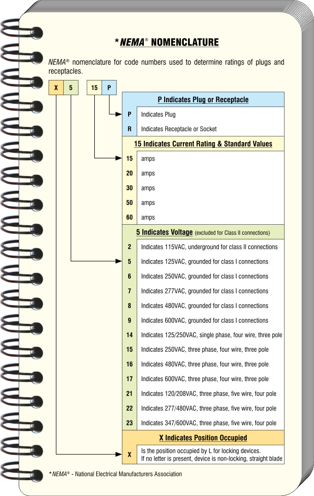
Task: Click 'Indicates Receptacle or Socket' row
Action: [203, 129]
